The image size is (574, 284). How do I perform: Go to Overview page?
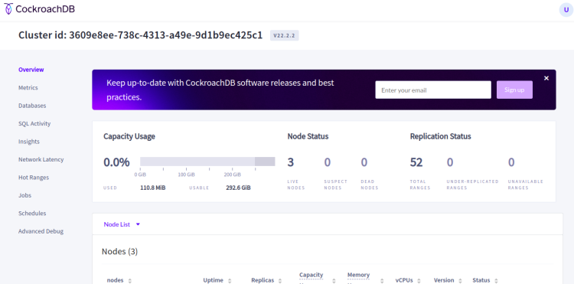31,70
